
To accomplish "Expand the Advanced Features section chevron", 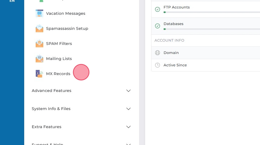I will pos(128,91).
